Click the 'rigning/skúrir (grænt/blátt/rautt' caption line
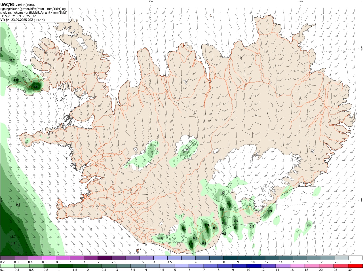Viewport: 363px width, 272px height. 33,9
